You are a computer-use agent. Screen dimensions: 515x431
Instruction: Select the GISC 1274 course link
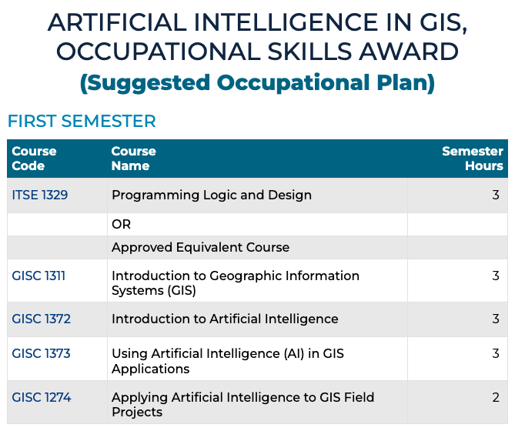pyautogui.click(x=41, y=397)
